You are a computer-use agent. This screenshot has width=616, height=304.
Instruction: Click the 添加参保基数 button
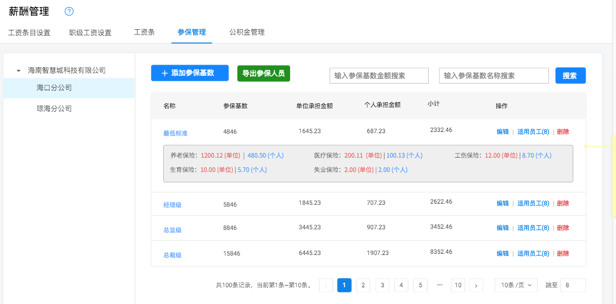pyautogui.click(x=190, y=73)
